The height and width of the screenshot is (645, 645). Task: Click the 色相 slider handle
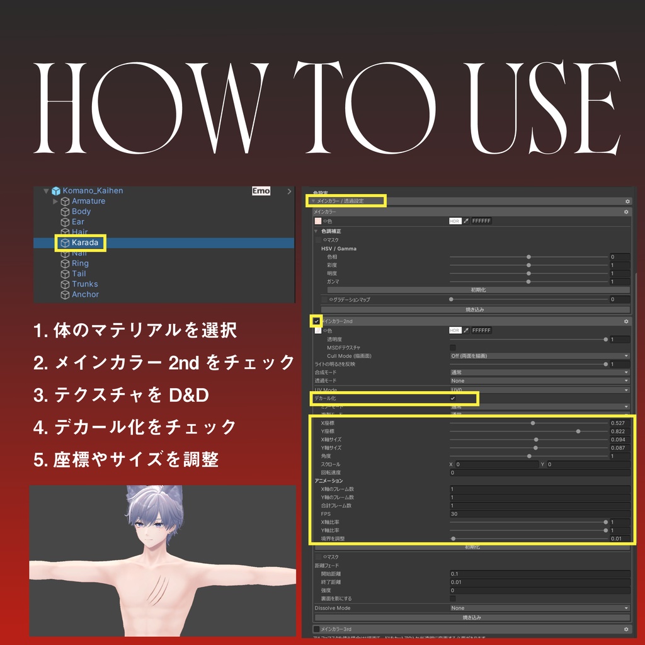529,256
